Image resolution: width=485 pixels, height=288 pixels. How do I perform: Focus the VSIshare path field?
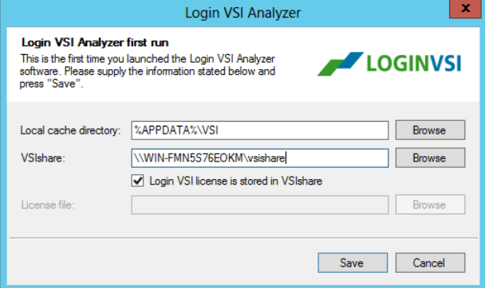click(260, 158)
